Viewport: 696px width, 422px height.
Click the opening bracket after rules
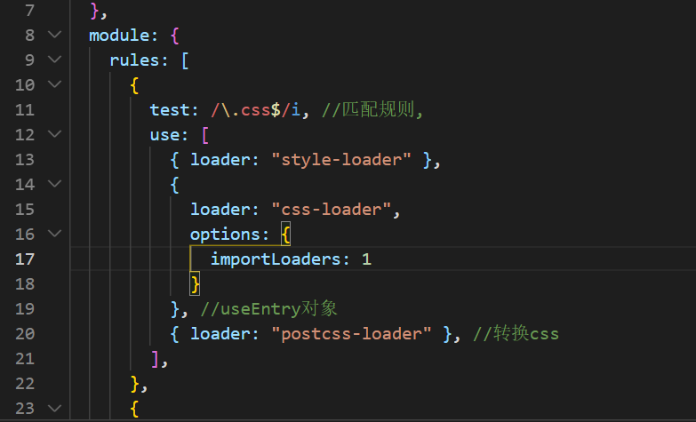[x=186, y=60]
